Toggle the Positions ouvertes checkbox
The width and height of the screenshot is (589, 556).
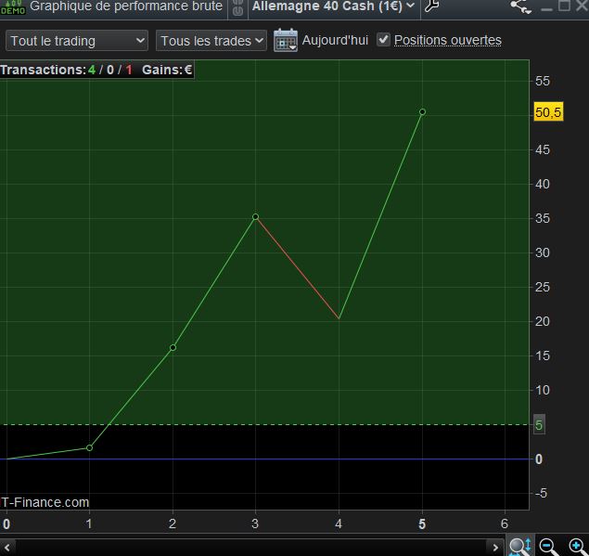click(384, 41)
